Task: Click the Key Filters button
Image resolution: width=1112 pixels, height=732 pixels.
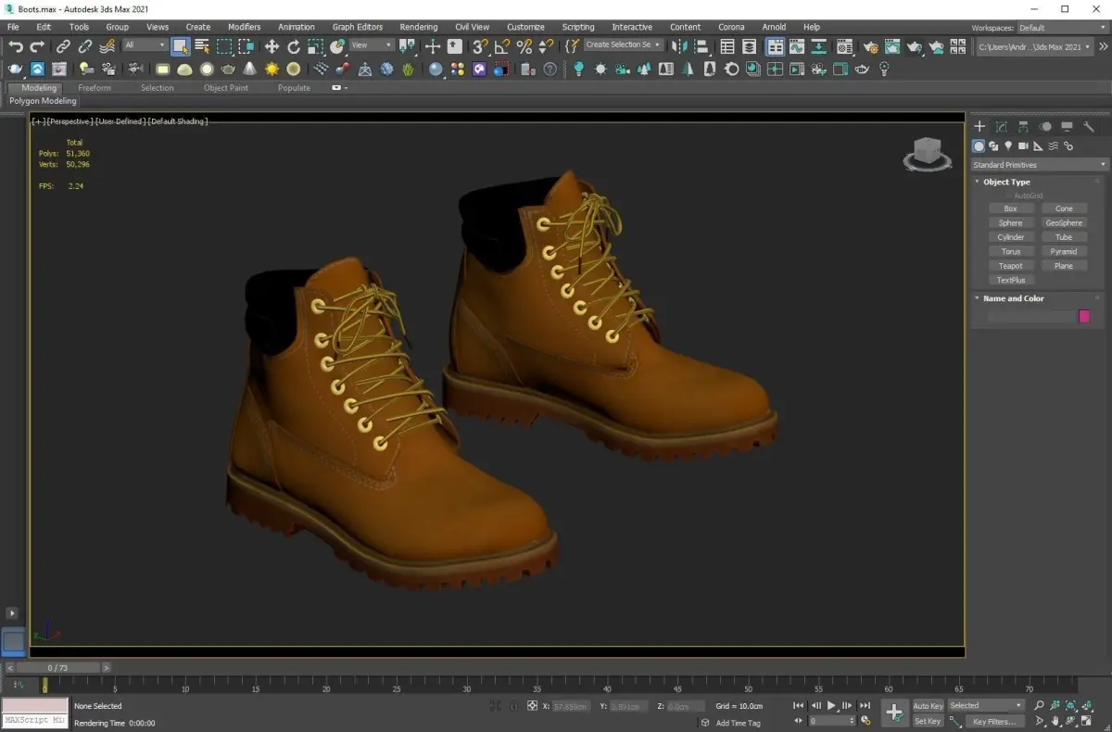Action: (x=993, y=721)
